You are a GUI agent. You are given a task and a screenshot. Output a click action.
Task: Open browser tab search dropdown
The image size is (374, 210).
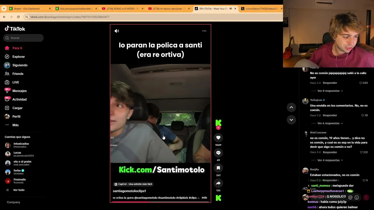pyautogui.click(x=4, y=9)
